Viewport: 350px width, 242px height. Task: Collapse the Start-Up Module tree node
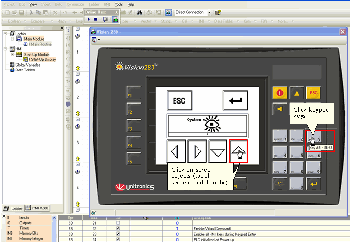pyautogui.click(x=12, y=54)
